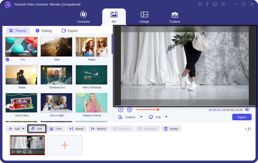Open clip edit wand icon
Viewport: 258px width, 163px height.
(25, 152)
